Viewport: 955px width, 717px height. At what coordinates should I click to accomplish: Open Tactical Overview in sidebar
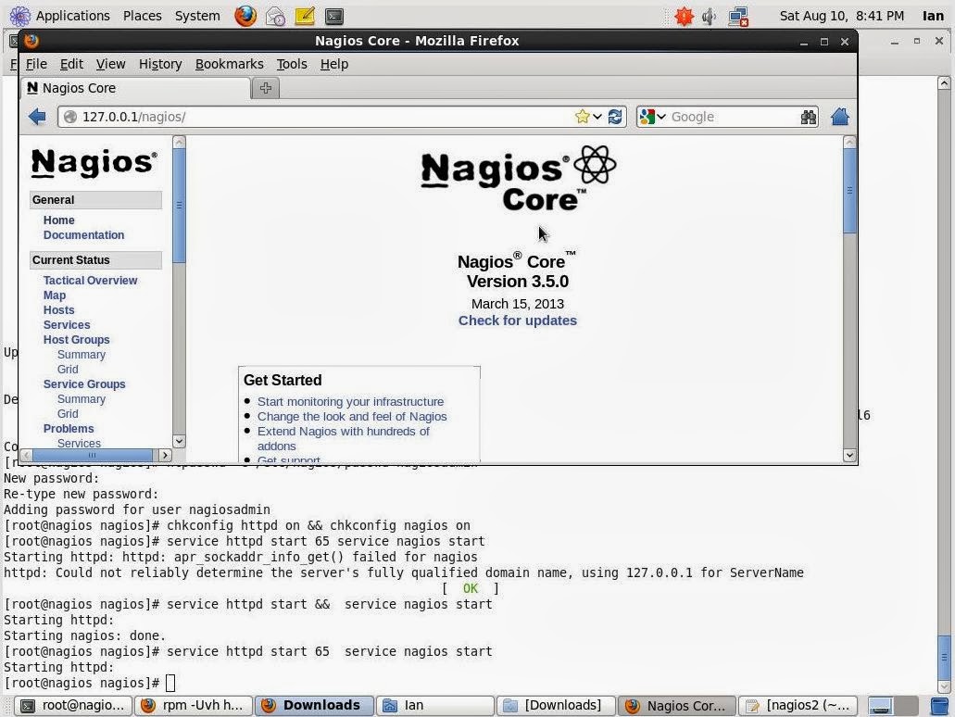coord(90,280)
